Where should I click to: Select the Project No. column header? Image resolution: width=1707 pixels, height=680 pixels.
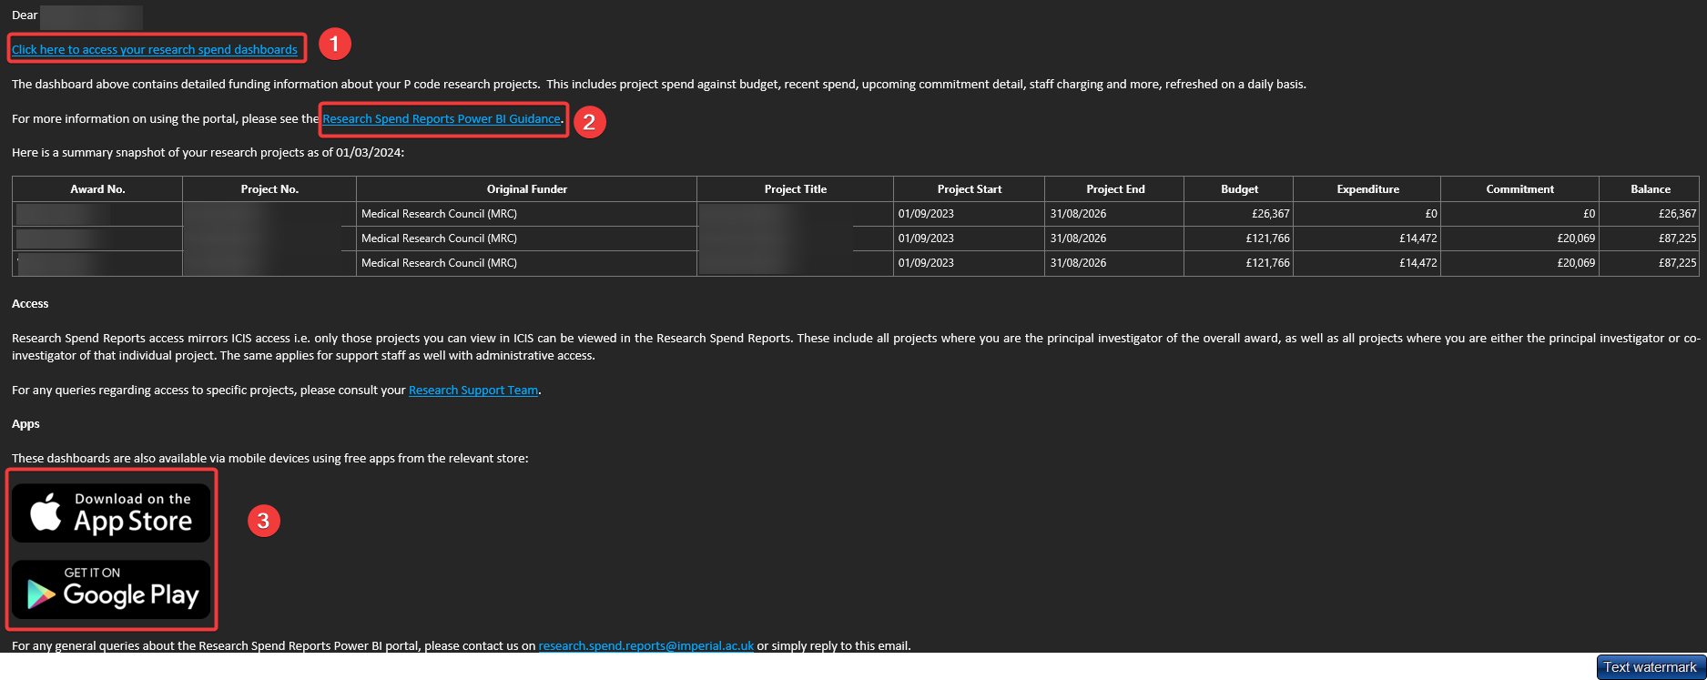tap(269, 189)
